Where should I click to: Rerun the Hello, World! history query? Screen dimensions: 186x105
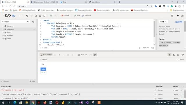[181, 99]
